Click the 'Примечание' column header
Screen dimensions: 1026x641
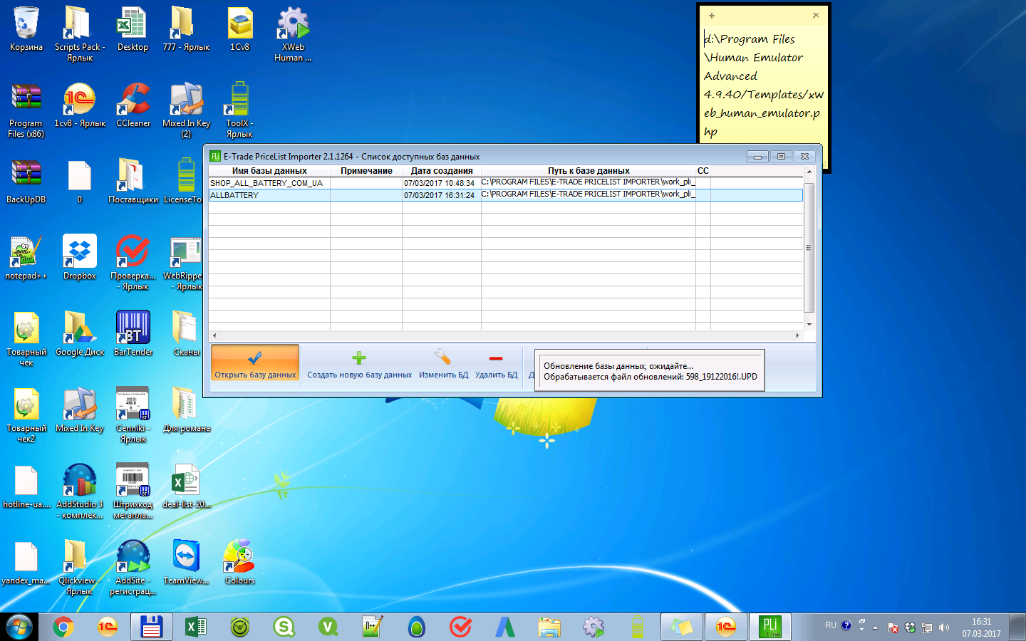point(366,171)
